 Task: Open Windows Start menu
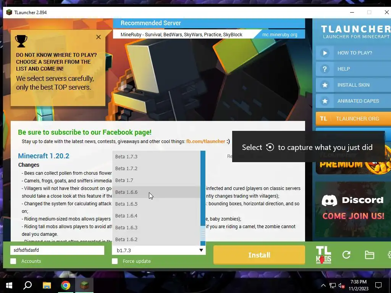click(9, 285)
